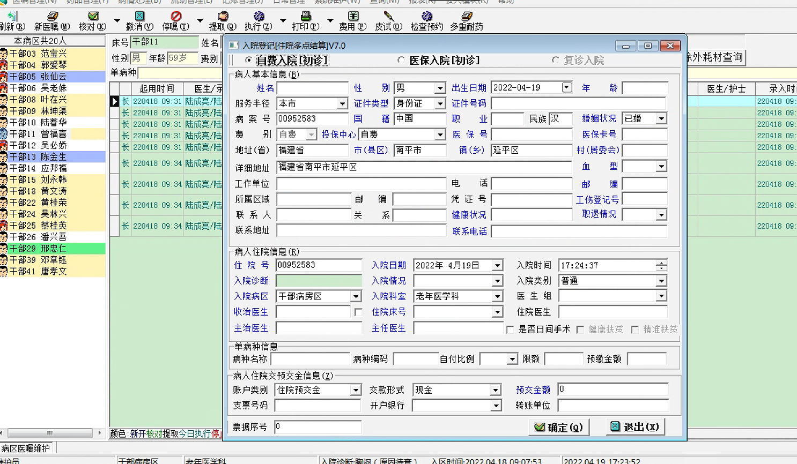
Task: Tick the 精准扶贫 checkbox
Action: point(635,330)
